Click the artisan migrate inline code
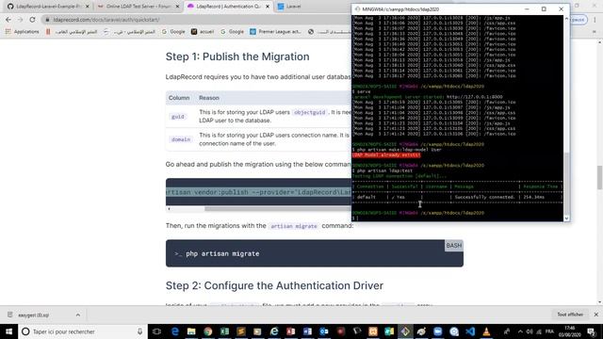603x339 pixels. [x=294, y=226]
